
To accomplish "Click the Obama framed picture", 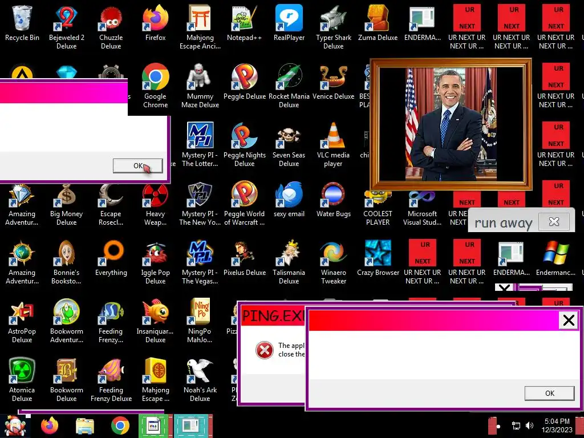I will pyautogui.click(x=451, y=124).
